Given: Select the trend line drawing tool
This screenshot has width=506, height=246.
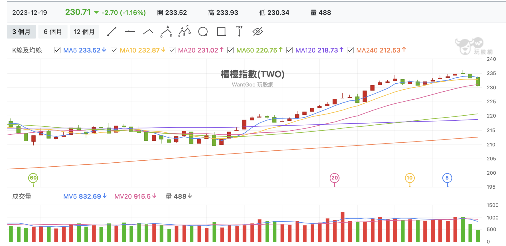Looking at the screenshot, I should coord(112,32).
